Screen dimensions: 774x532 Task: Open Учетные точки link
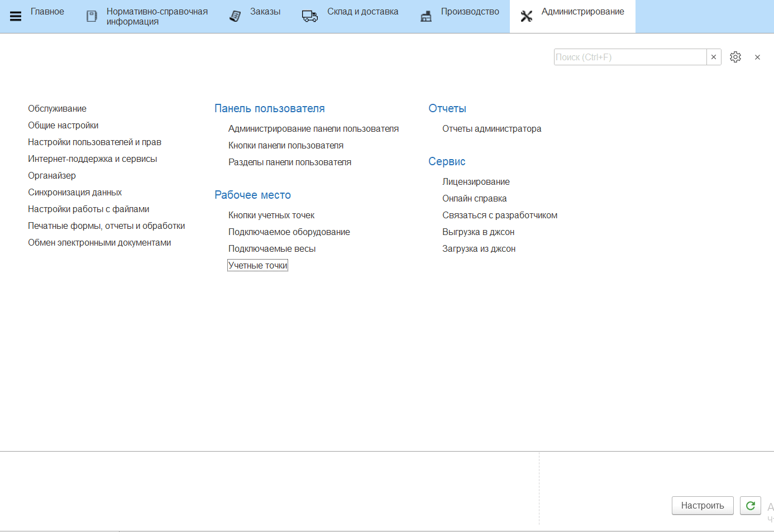(257, 265)
